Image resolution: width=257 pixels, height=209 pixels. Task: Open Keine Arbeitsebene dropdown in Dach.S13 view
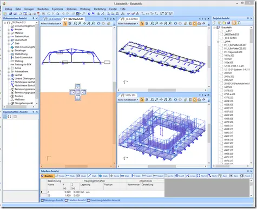(51, 24)
